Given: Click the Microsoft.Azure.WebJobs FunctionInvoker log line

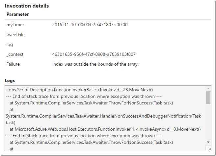Looking at the screenshot, I should [105, 129].
